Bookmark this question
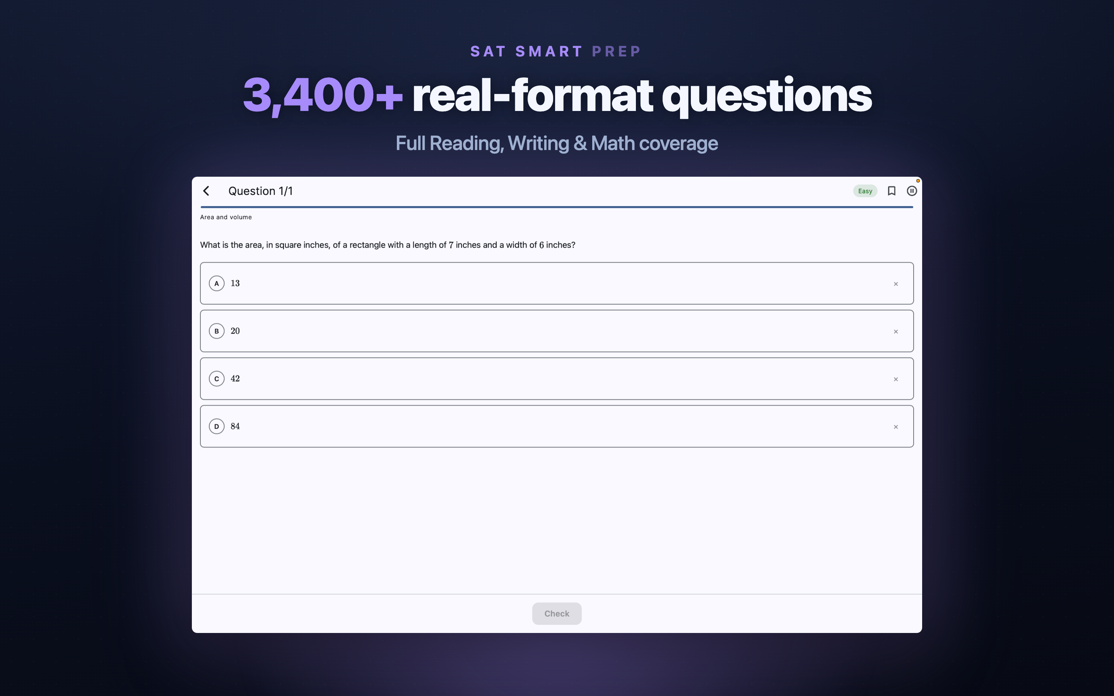Viewport: 1114px width, 696px height. tap(891, 191)
